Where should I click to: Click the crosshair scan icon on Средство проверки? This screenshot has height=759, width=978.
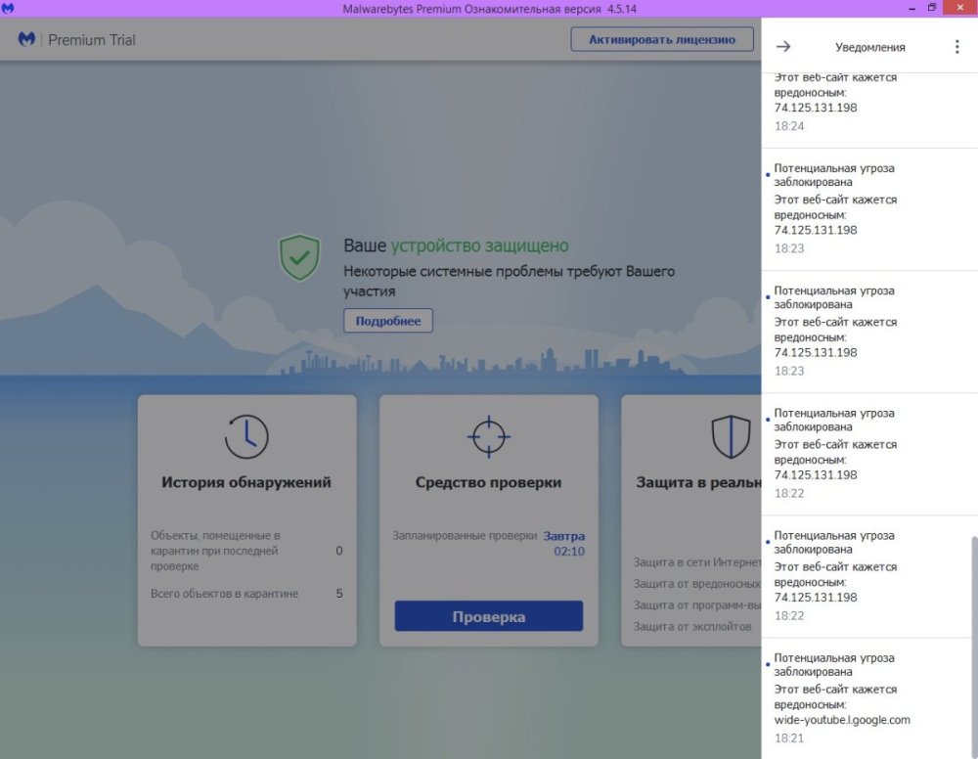tap(487, 436)
